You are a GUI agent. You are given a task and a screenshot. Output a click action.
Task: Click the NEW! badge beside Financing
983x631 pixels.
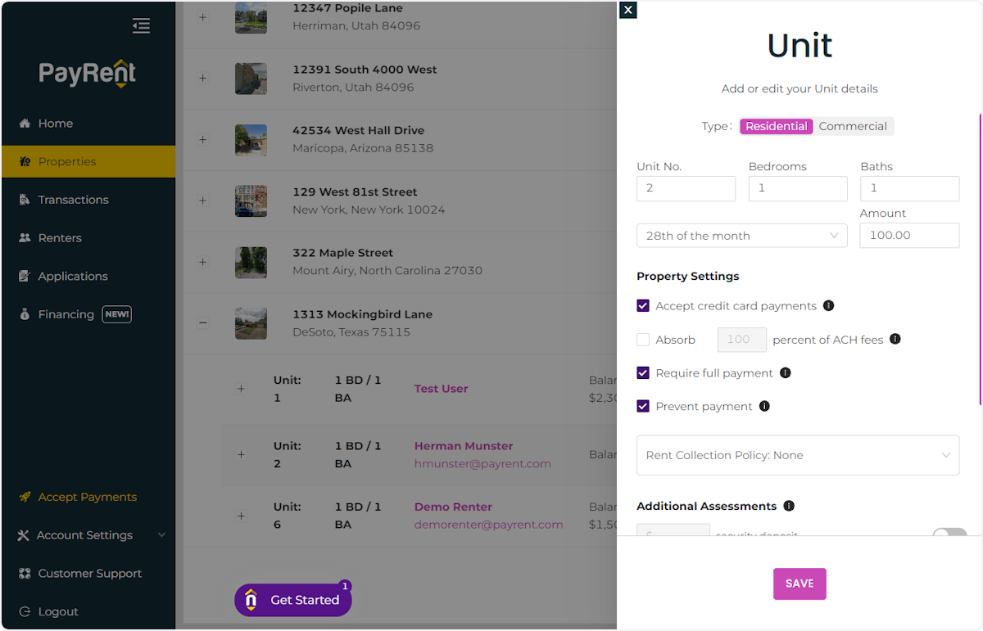point(116,314)
